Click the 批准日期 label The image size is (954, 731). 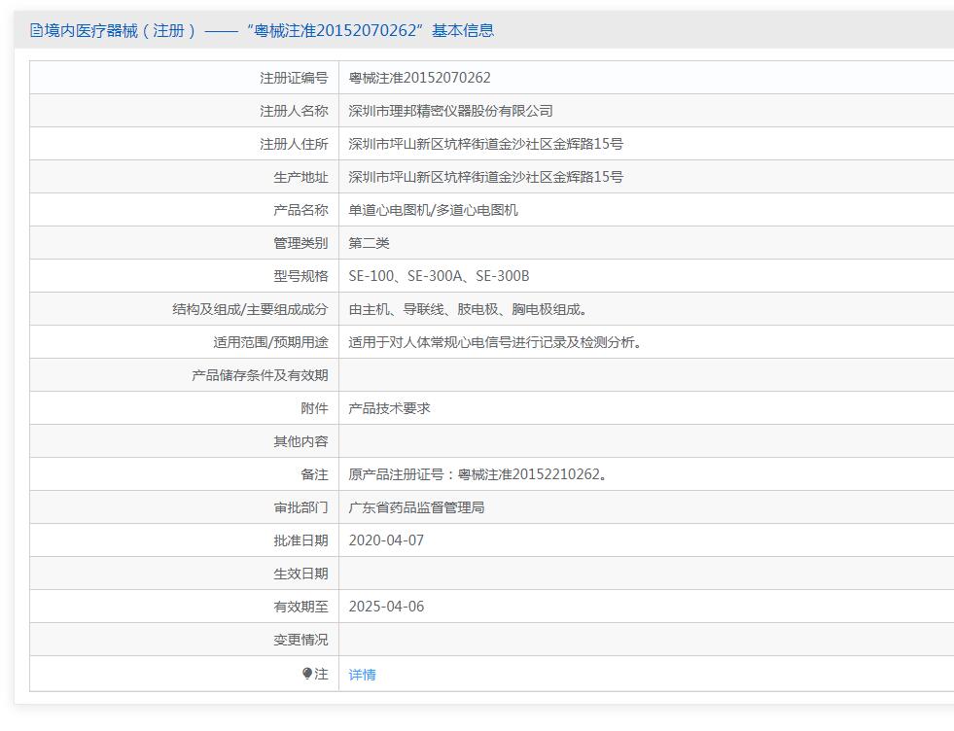pyautogui.click(x=300, y=540)
